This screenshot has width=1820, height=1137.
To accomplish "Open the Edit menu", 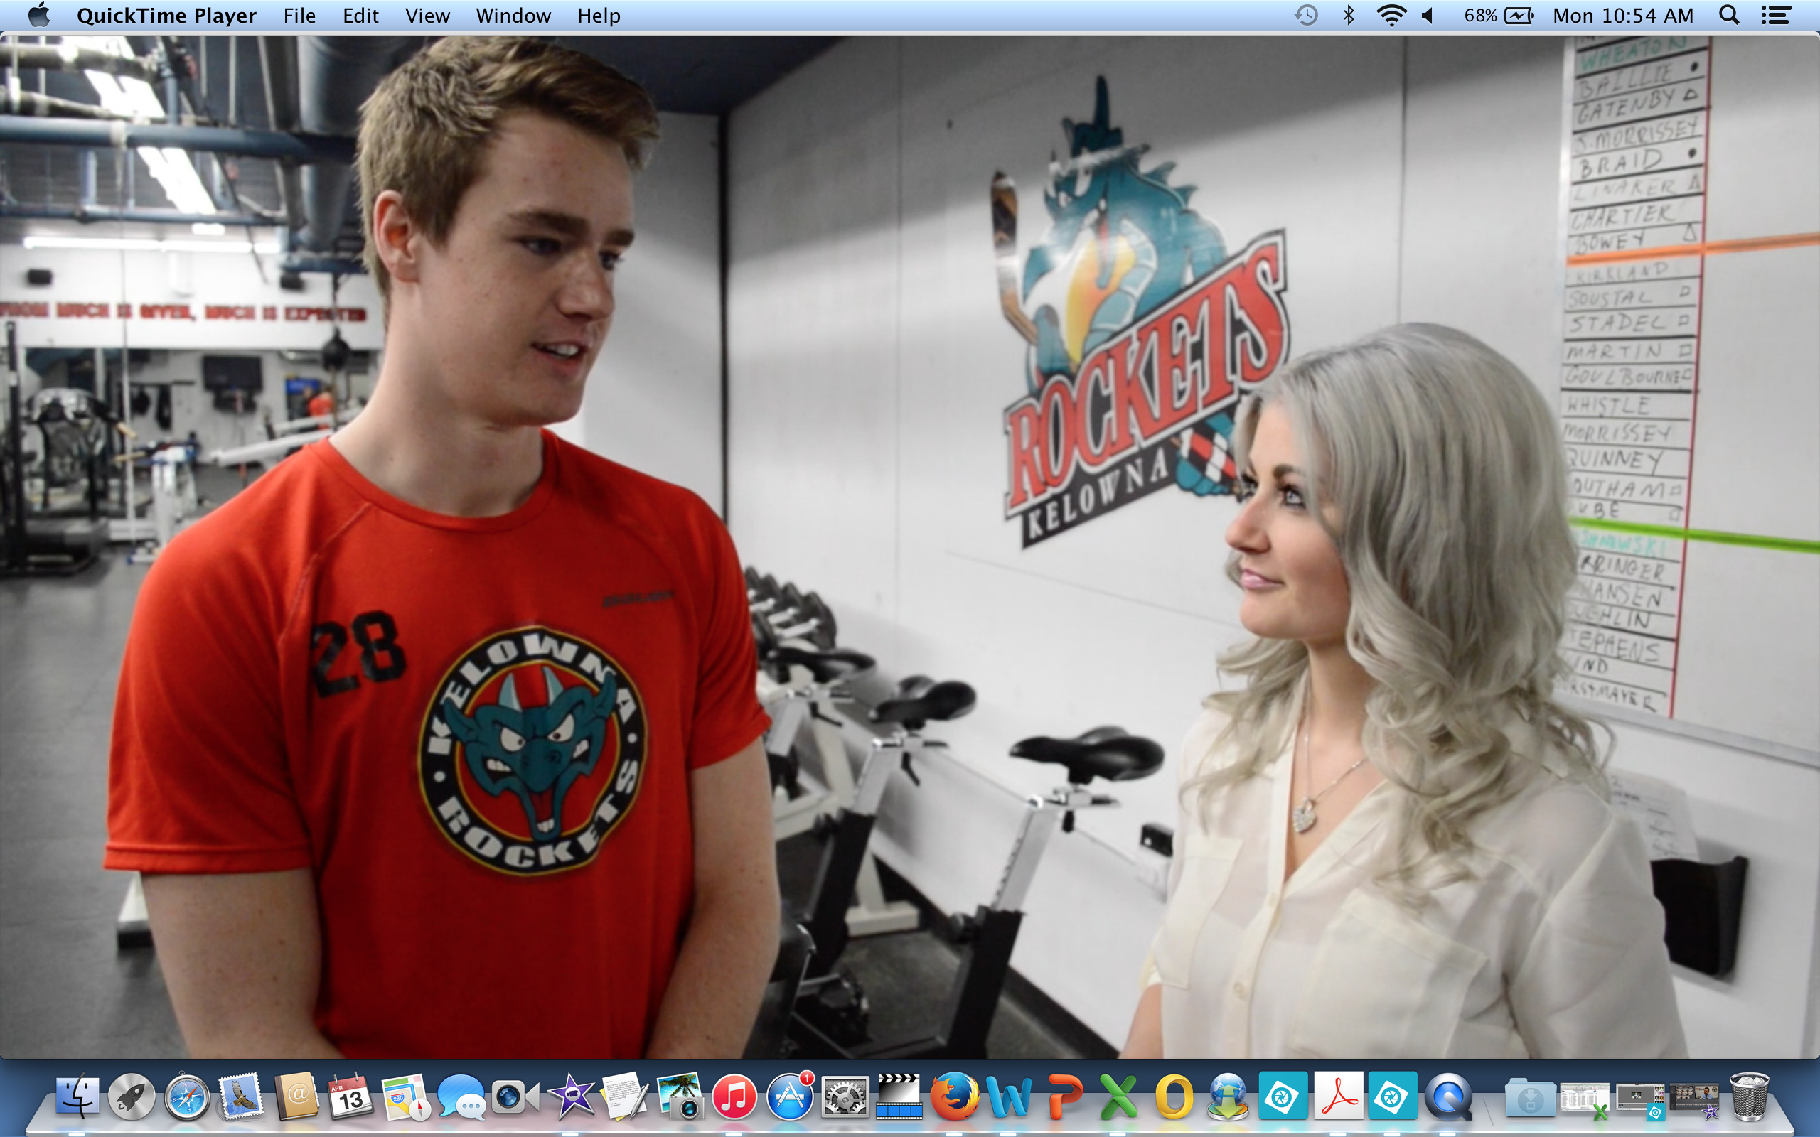I will pos(360,16).
